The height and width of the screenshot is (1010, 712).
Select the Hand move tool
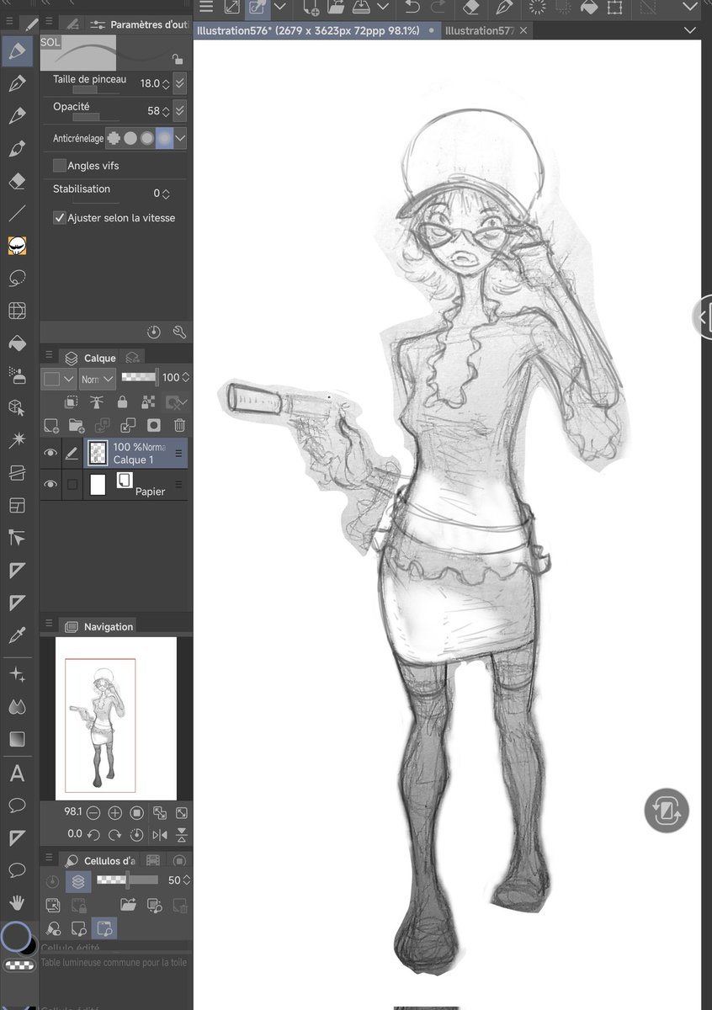pos(17,902)
